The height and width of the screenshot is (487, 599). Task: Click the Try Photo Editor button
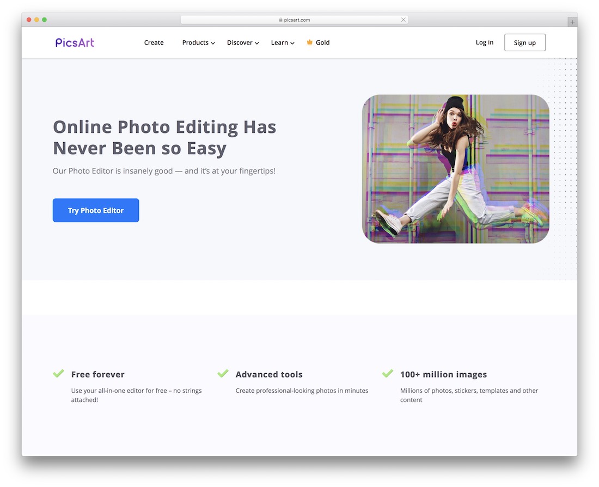[96, 210]
